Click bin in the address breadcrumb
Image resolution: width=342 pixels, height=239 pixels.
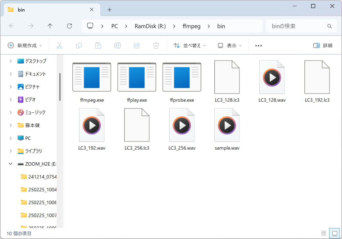221,26
